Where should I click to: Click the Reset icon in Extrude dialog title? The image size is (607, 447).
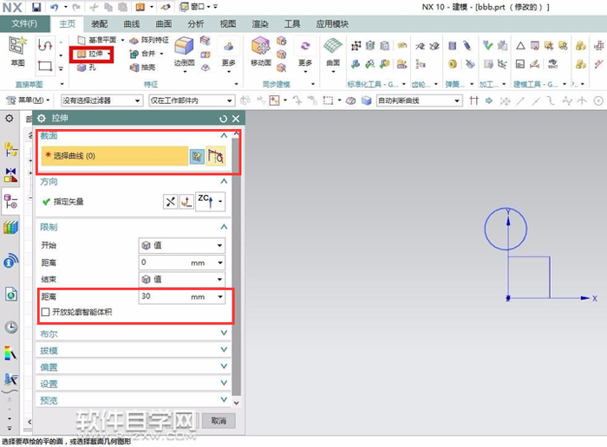pyautogui.click(x=223, y=119)
